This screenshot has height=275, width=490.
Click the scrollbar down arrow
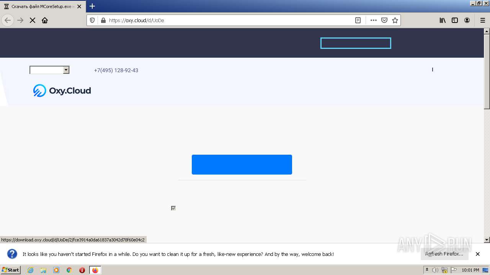click(x=487, y=240)
